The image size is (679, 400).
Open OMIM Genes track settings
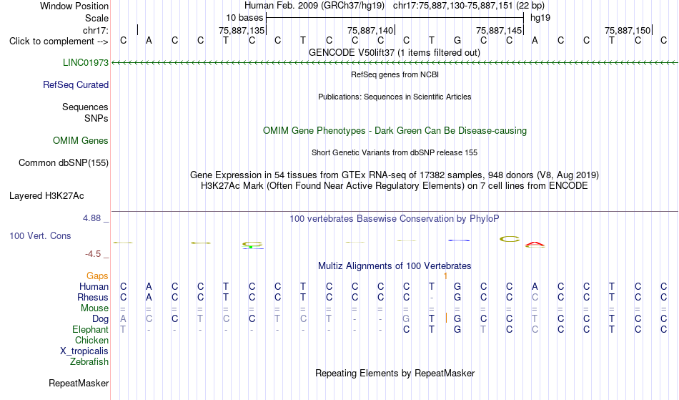tap(80, 140)
